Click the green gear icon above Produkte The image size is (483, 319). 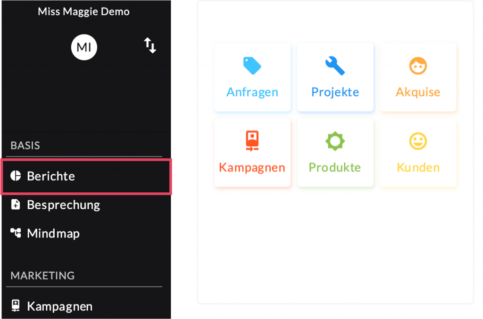coord(335,141)
